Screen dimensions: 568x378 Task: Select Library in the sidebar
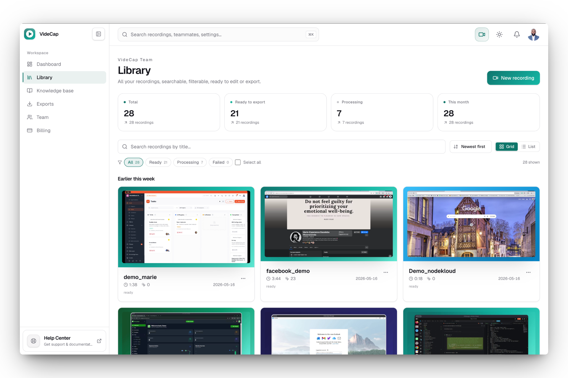tap(64, 77)
